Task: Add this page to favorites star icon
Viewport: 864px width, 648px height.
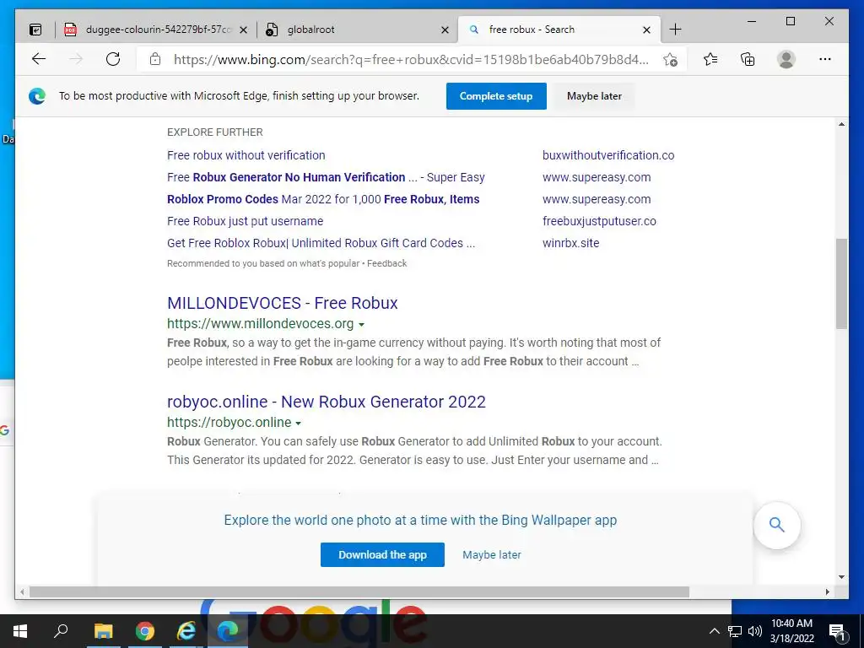Action: [670, 60]
